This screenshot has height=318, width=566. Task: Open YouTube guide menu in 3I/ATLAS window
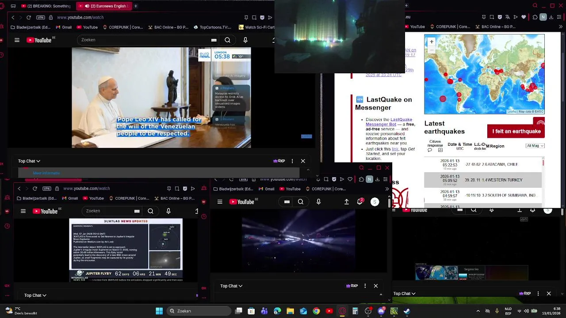tap(23, 211)
